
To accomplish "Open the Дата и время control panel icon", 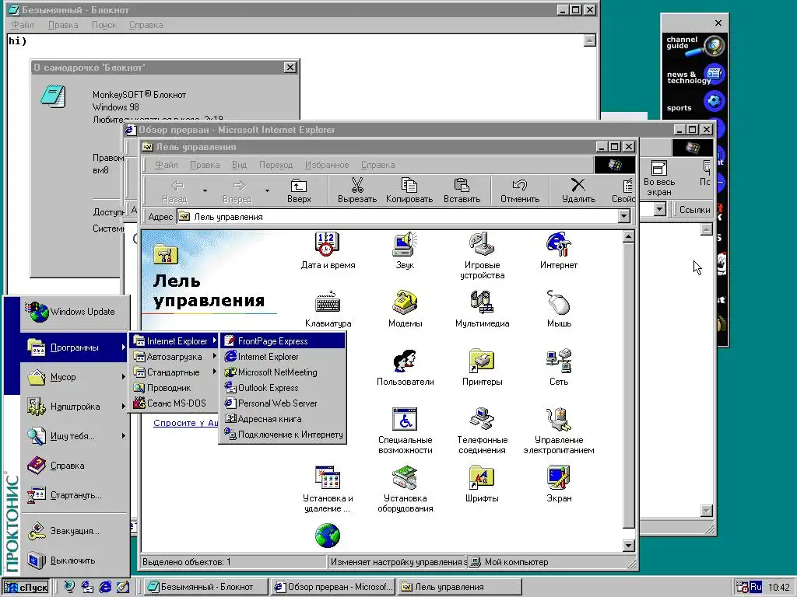I will point(328,250).
